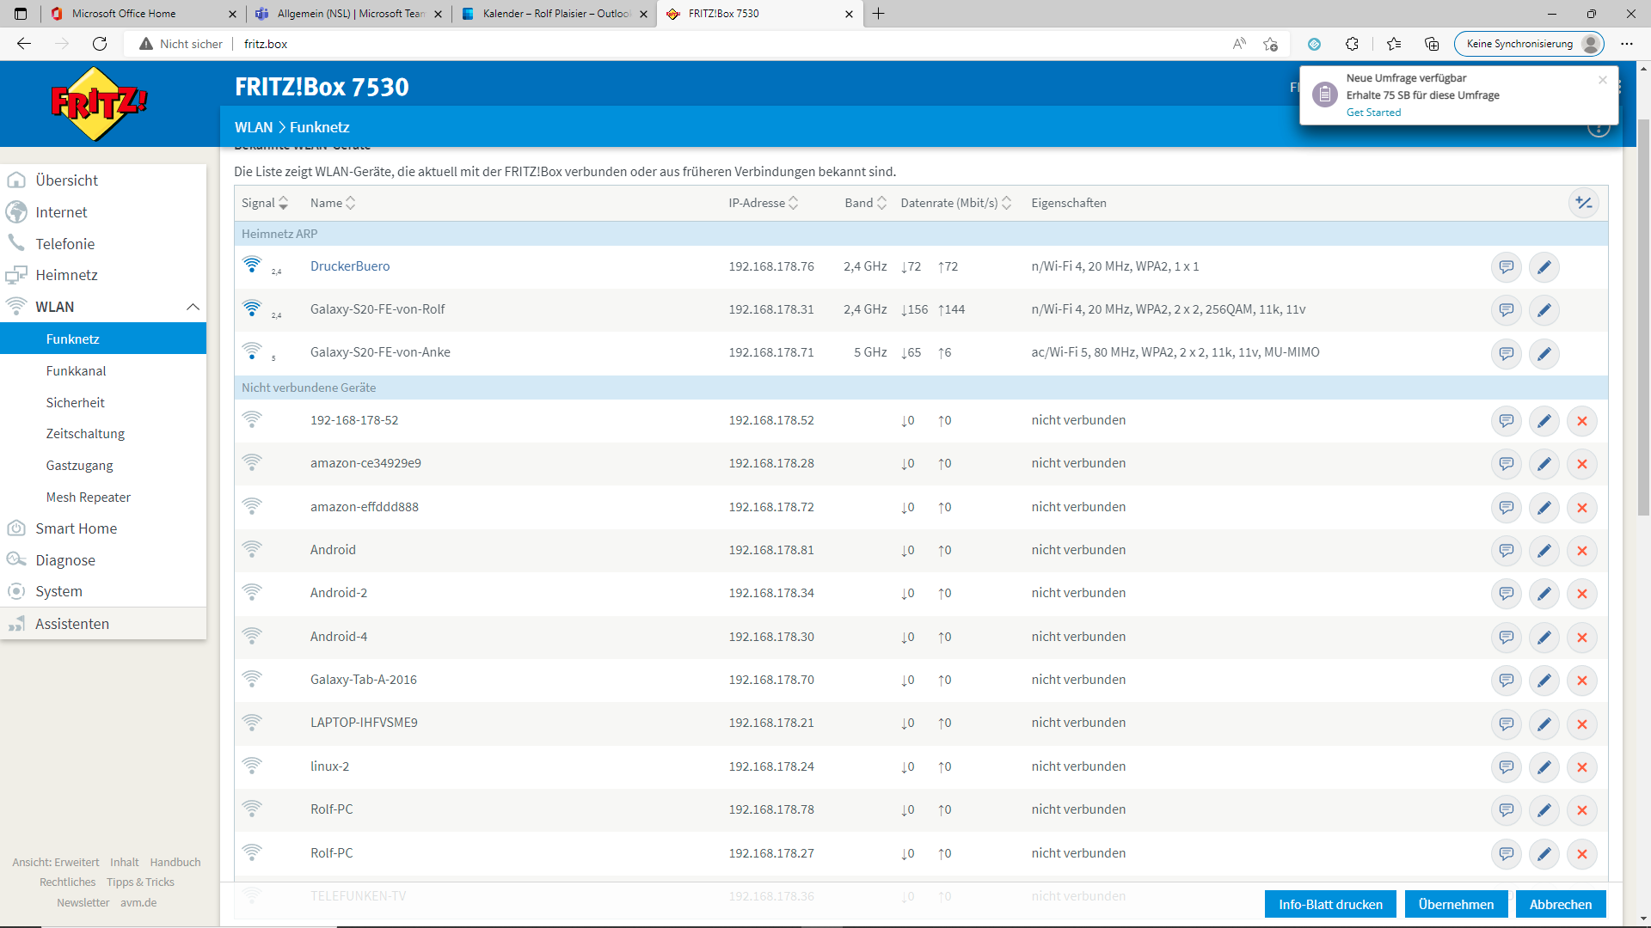
Task: Collapse the WLAN menu section
Action: (193, 307)
